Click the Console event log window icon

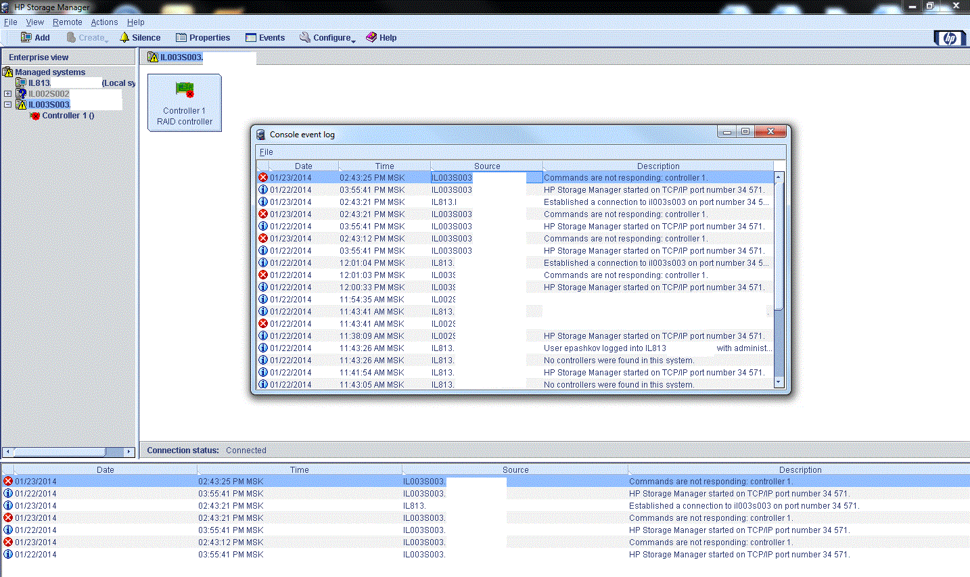coord(261,135)
